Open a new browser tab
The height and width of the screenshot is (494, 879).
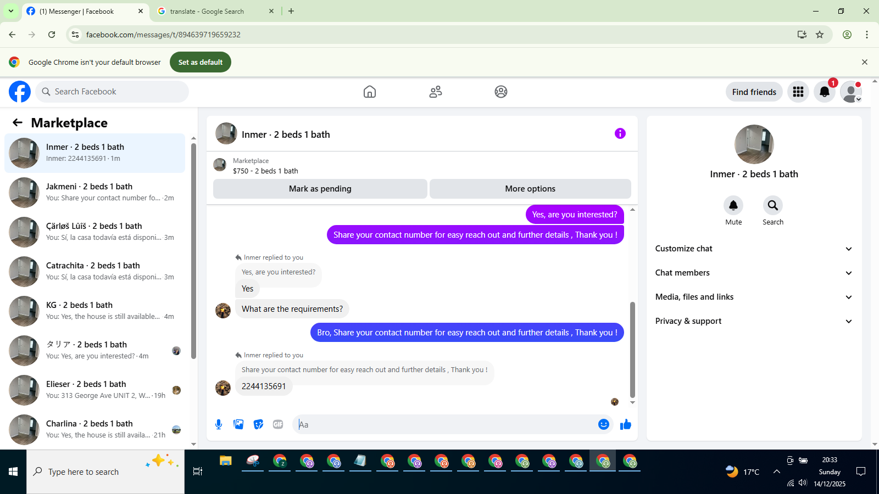pos(291,11)
